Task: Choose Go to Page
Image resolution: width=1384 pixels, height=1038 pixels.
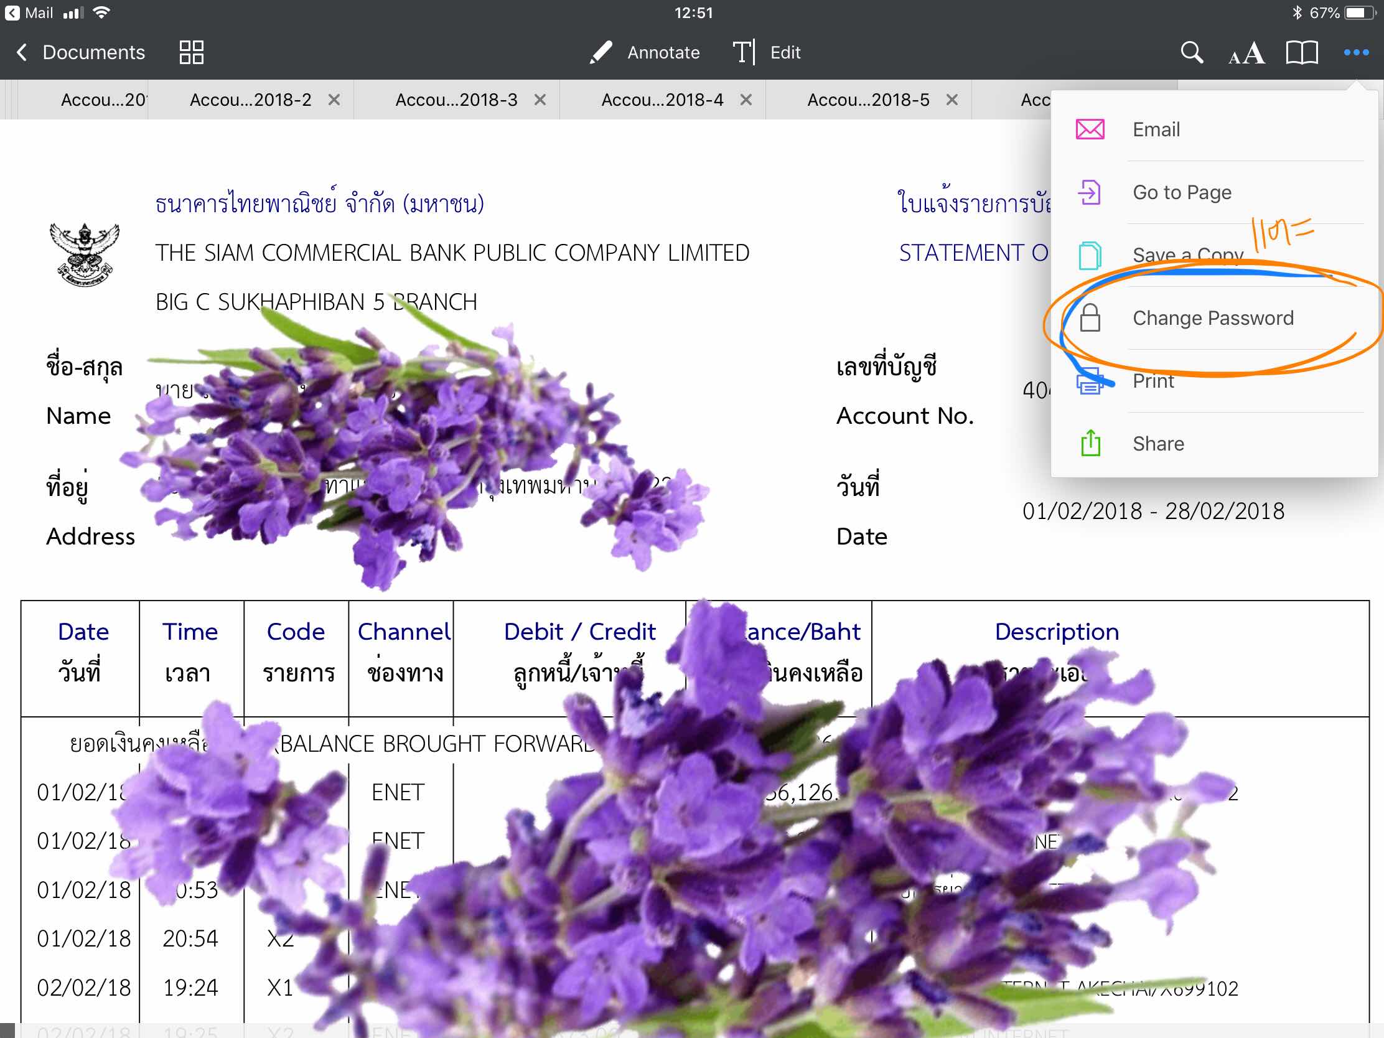Action: (1214, 192)
